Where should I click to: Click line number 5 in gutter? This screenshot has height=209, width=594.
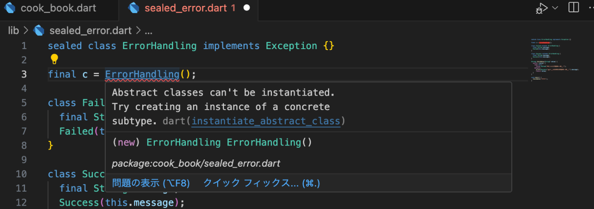(x=24, y=103)
